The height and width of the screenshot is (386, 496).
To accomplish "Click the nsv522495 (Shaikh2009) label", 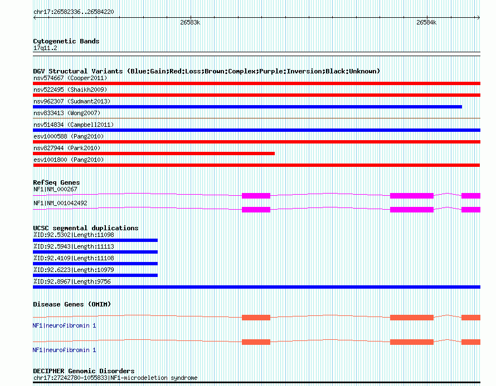I will pyautogui.click(x=70, y=90).
